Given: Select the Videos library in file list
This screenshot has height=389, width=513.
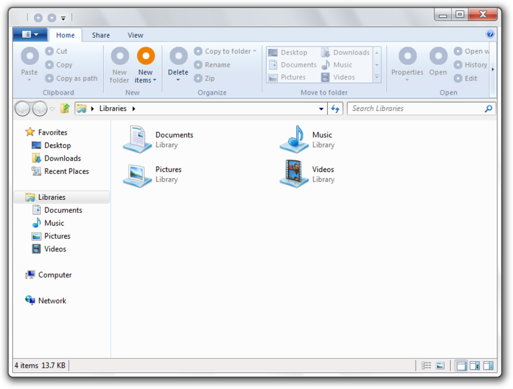Looking at the screenshot, I should (308, 174).
